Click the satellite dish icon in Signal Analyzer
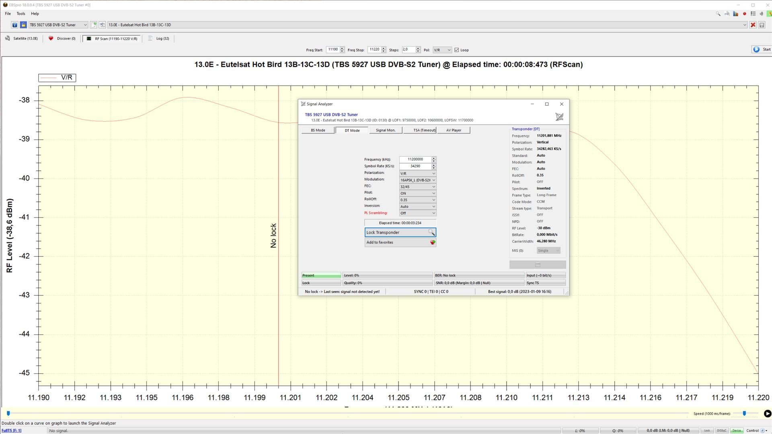Screen dimensions: 772x434 [559, 117]
